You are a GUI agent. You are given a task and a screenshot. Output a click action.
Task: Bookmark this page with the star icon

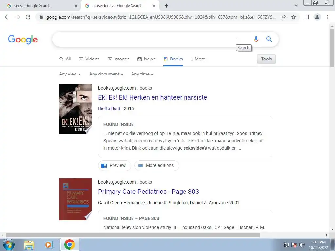click(x=294, y=17)
